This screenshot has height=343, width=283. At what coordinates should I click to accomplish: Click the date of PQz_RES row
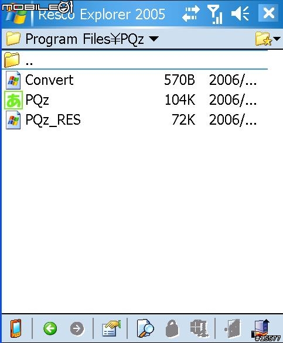click(x=233, y=120)
